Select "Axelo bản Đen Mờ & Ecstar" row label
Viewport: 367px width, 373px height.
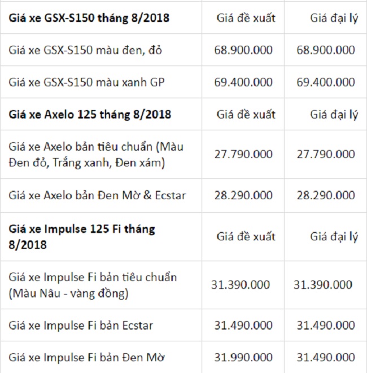98,195
